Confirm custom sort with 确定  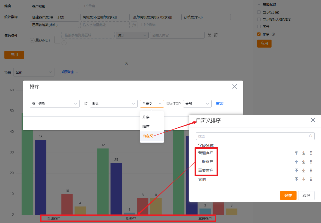(x=288, y=196)
